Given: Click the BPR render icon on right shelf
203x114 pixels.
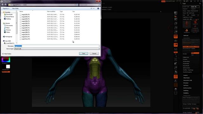Looking at the screenshot, I should click(x=175, y=13).
